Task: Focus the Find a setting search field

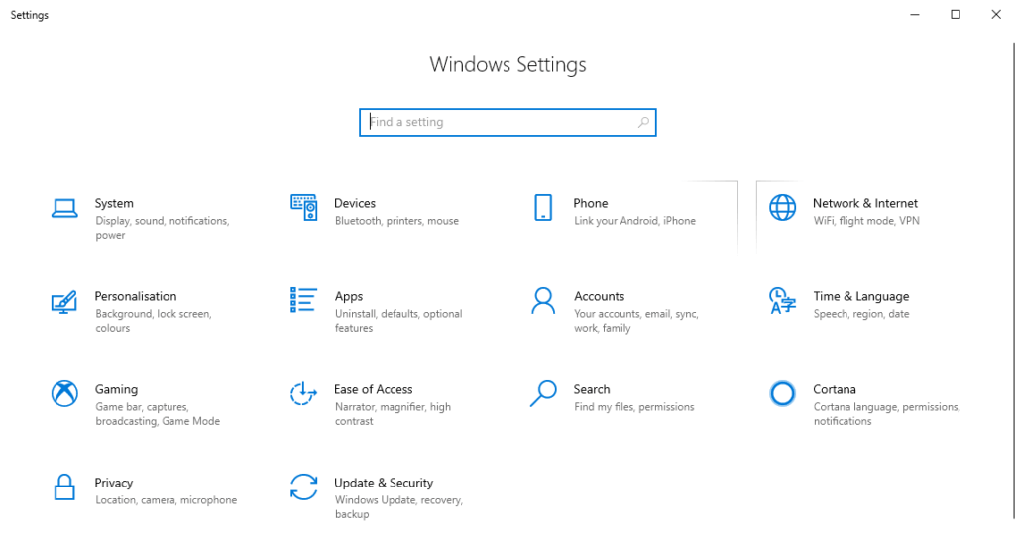Action: point(508,122)
